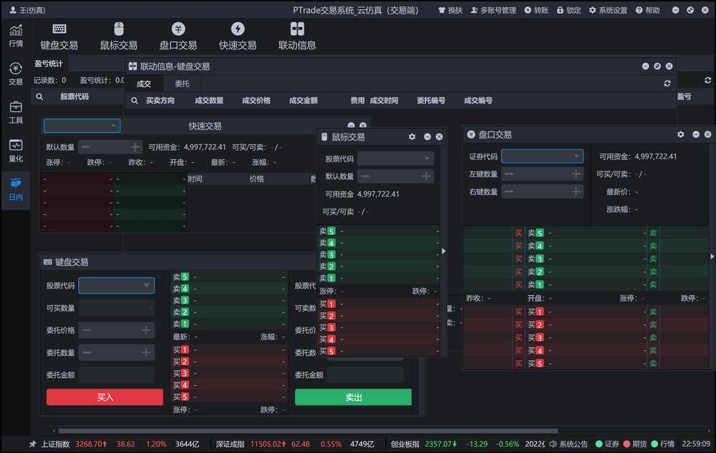Select the 日内 intraday sidebar icon
Viewport: 716px width, 453px height.
click(x=16, y=189)
